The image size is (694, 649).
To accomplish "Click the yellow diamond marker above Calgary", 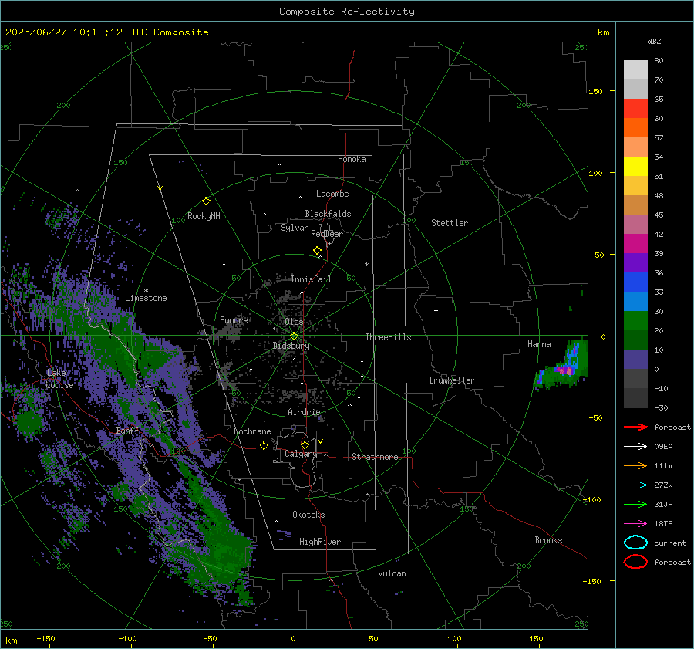I will [305, 444].
